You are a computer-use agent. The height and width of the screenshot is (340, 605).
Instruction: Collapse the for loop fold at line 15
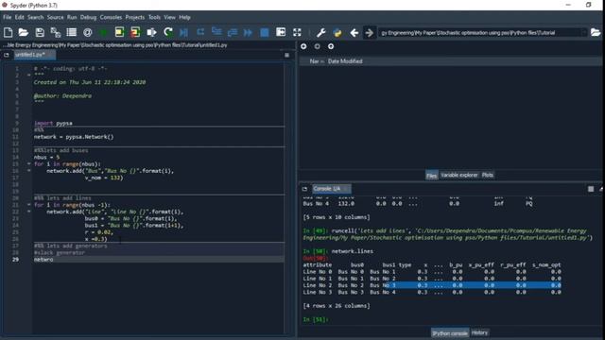point(29,163)
